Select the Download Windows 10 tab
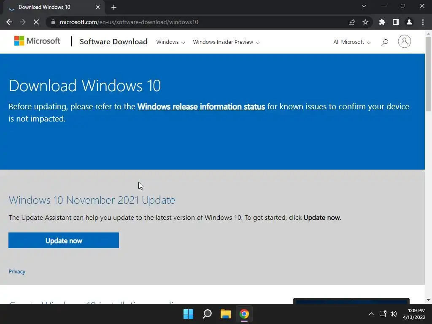Image resolution: width=432 pixels, height=324 pixels. [x=54, y=7]
